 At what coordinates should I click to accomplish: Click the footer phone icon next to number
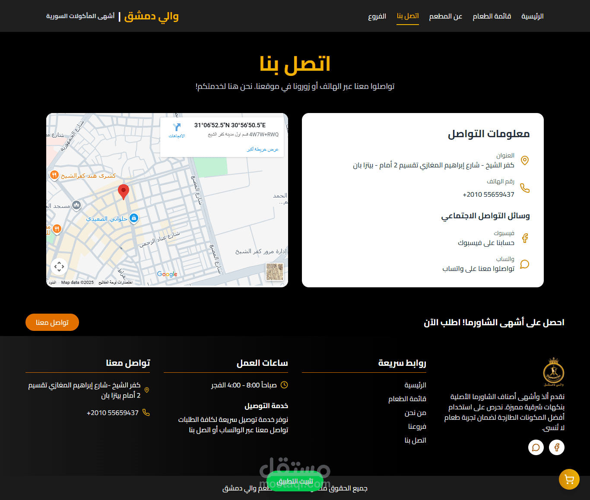pyautogui.click(x=146, y=412)
